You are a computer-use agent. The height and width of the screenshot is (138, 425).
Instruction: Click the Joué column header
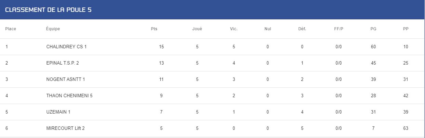coord(197,29)
